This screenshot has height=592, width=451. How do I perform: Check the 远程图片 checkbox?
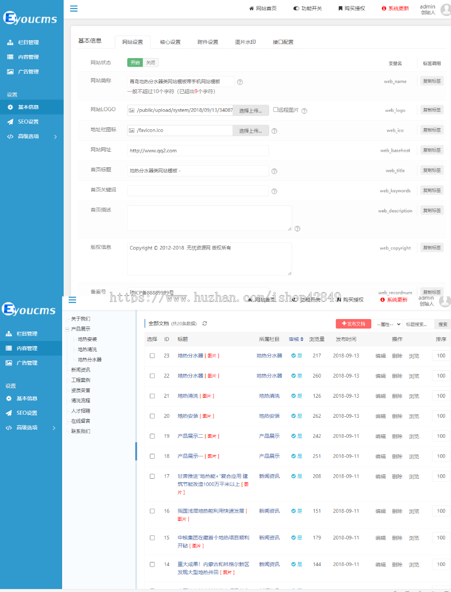pos(276,110)
